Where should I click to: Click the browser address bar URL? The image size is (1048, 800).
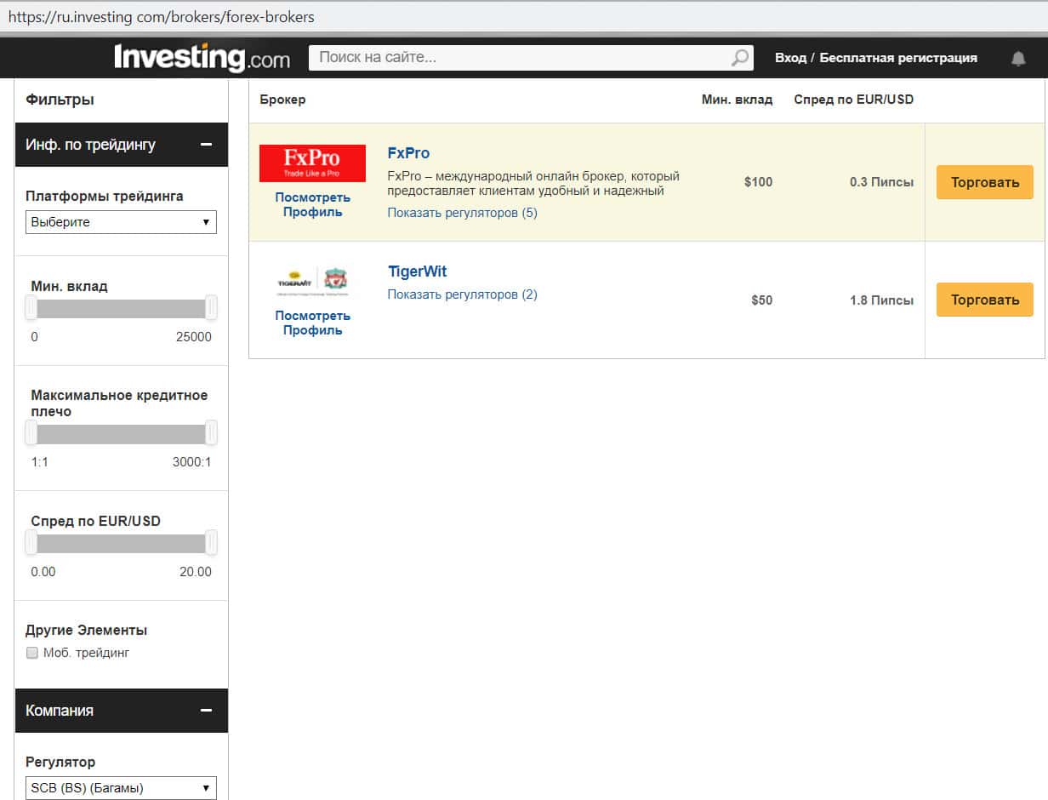click(x=162, y=16)
